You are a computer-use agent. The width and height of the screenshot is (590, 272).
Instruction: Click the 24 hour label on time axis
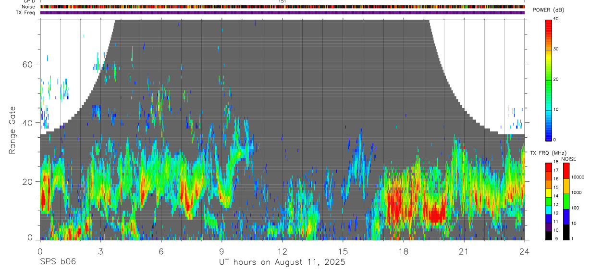(x=525, y=252)
